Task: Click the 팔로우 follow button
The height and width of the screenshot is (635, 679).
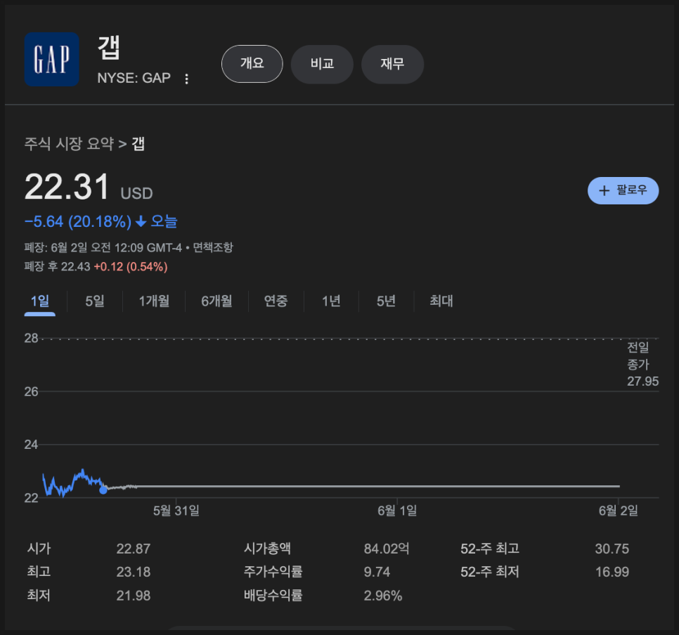Action: point(623,190)
